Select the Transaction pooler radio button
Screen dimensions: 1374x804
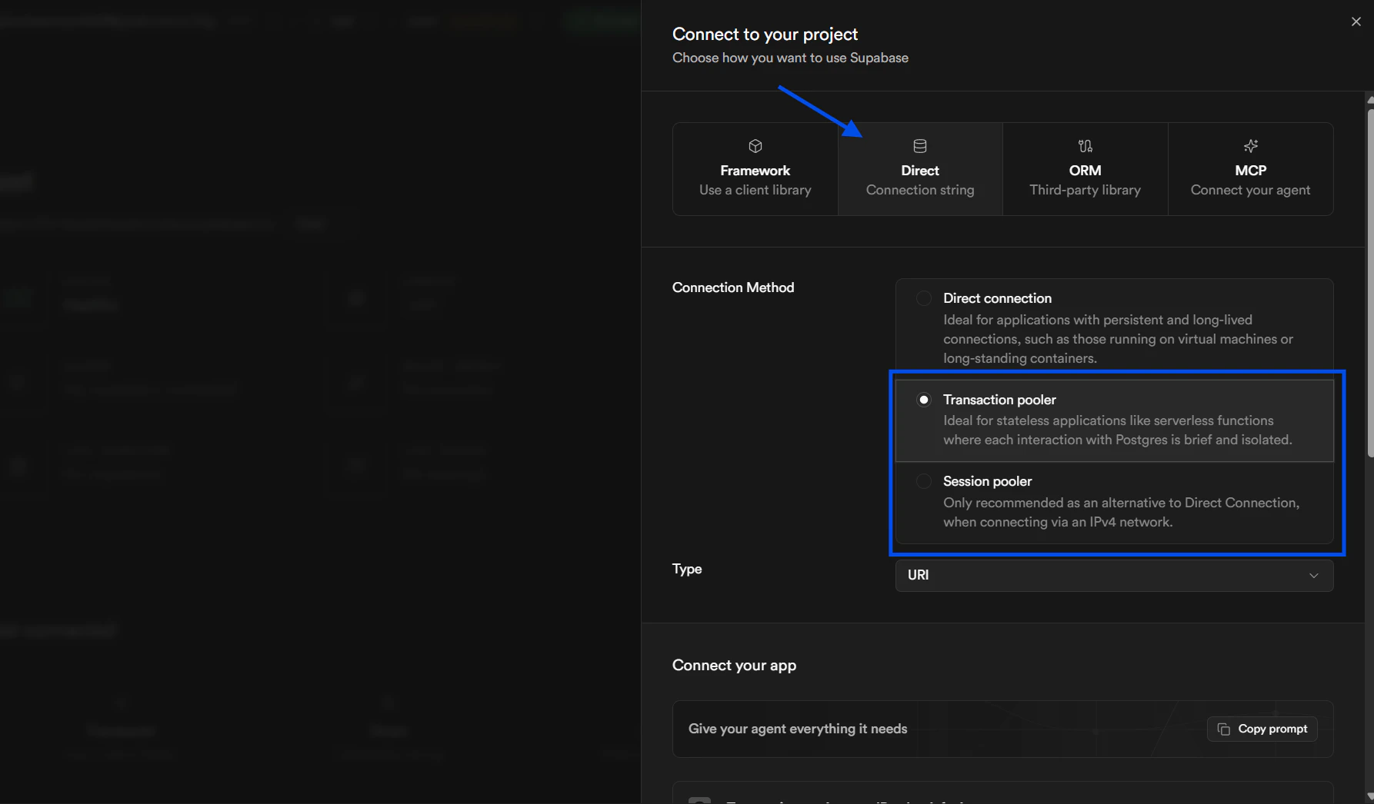click(924, 400)
